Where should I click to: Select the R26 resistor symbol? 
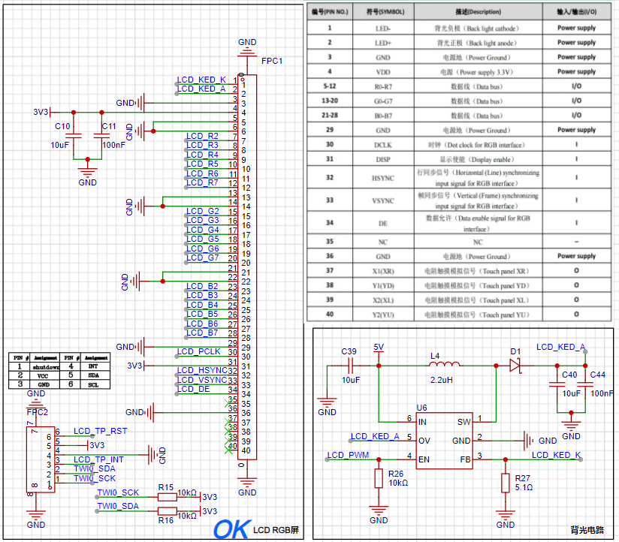click(379, 478)
